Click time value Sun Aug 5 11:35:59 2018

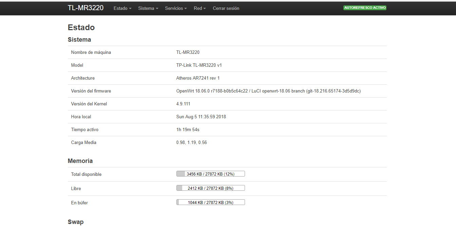tap(201, 117)
